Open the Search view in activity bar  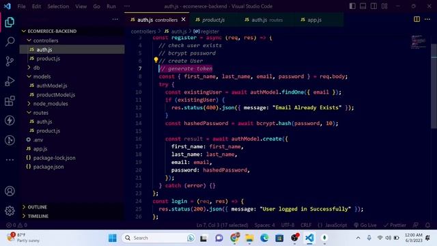tap(10, 42)
